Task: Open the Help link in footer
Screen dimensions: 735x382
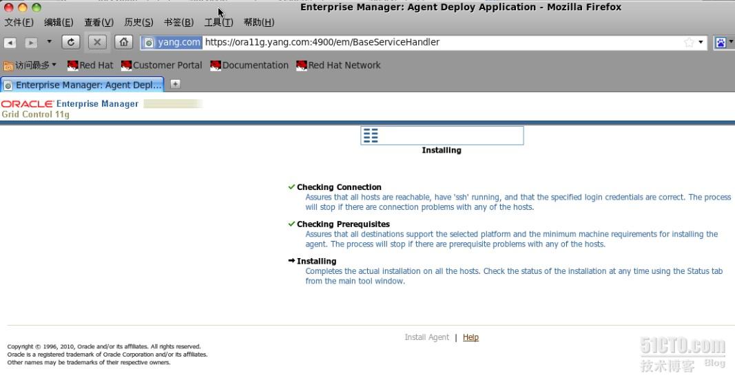Action: click(470, 337)
